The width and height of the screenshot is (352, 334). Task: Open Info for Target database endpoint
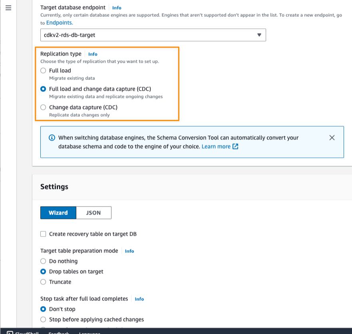[117, 8]
